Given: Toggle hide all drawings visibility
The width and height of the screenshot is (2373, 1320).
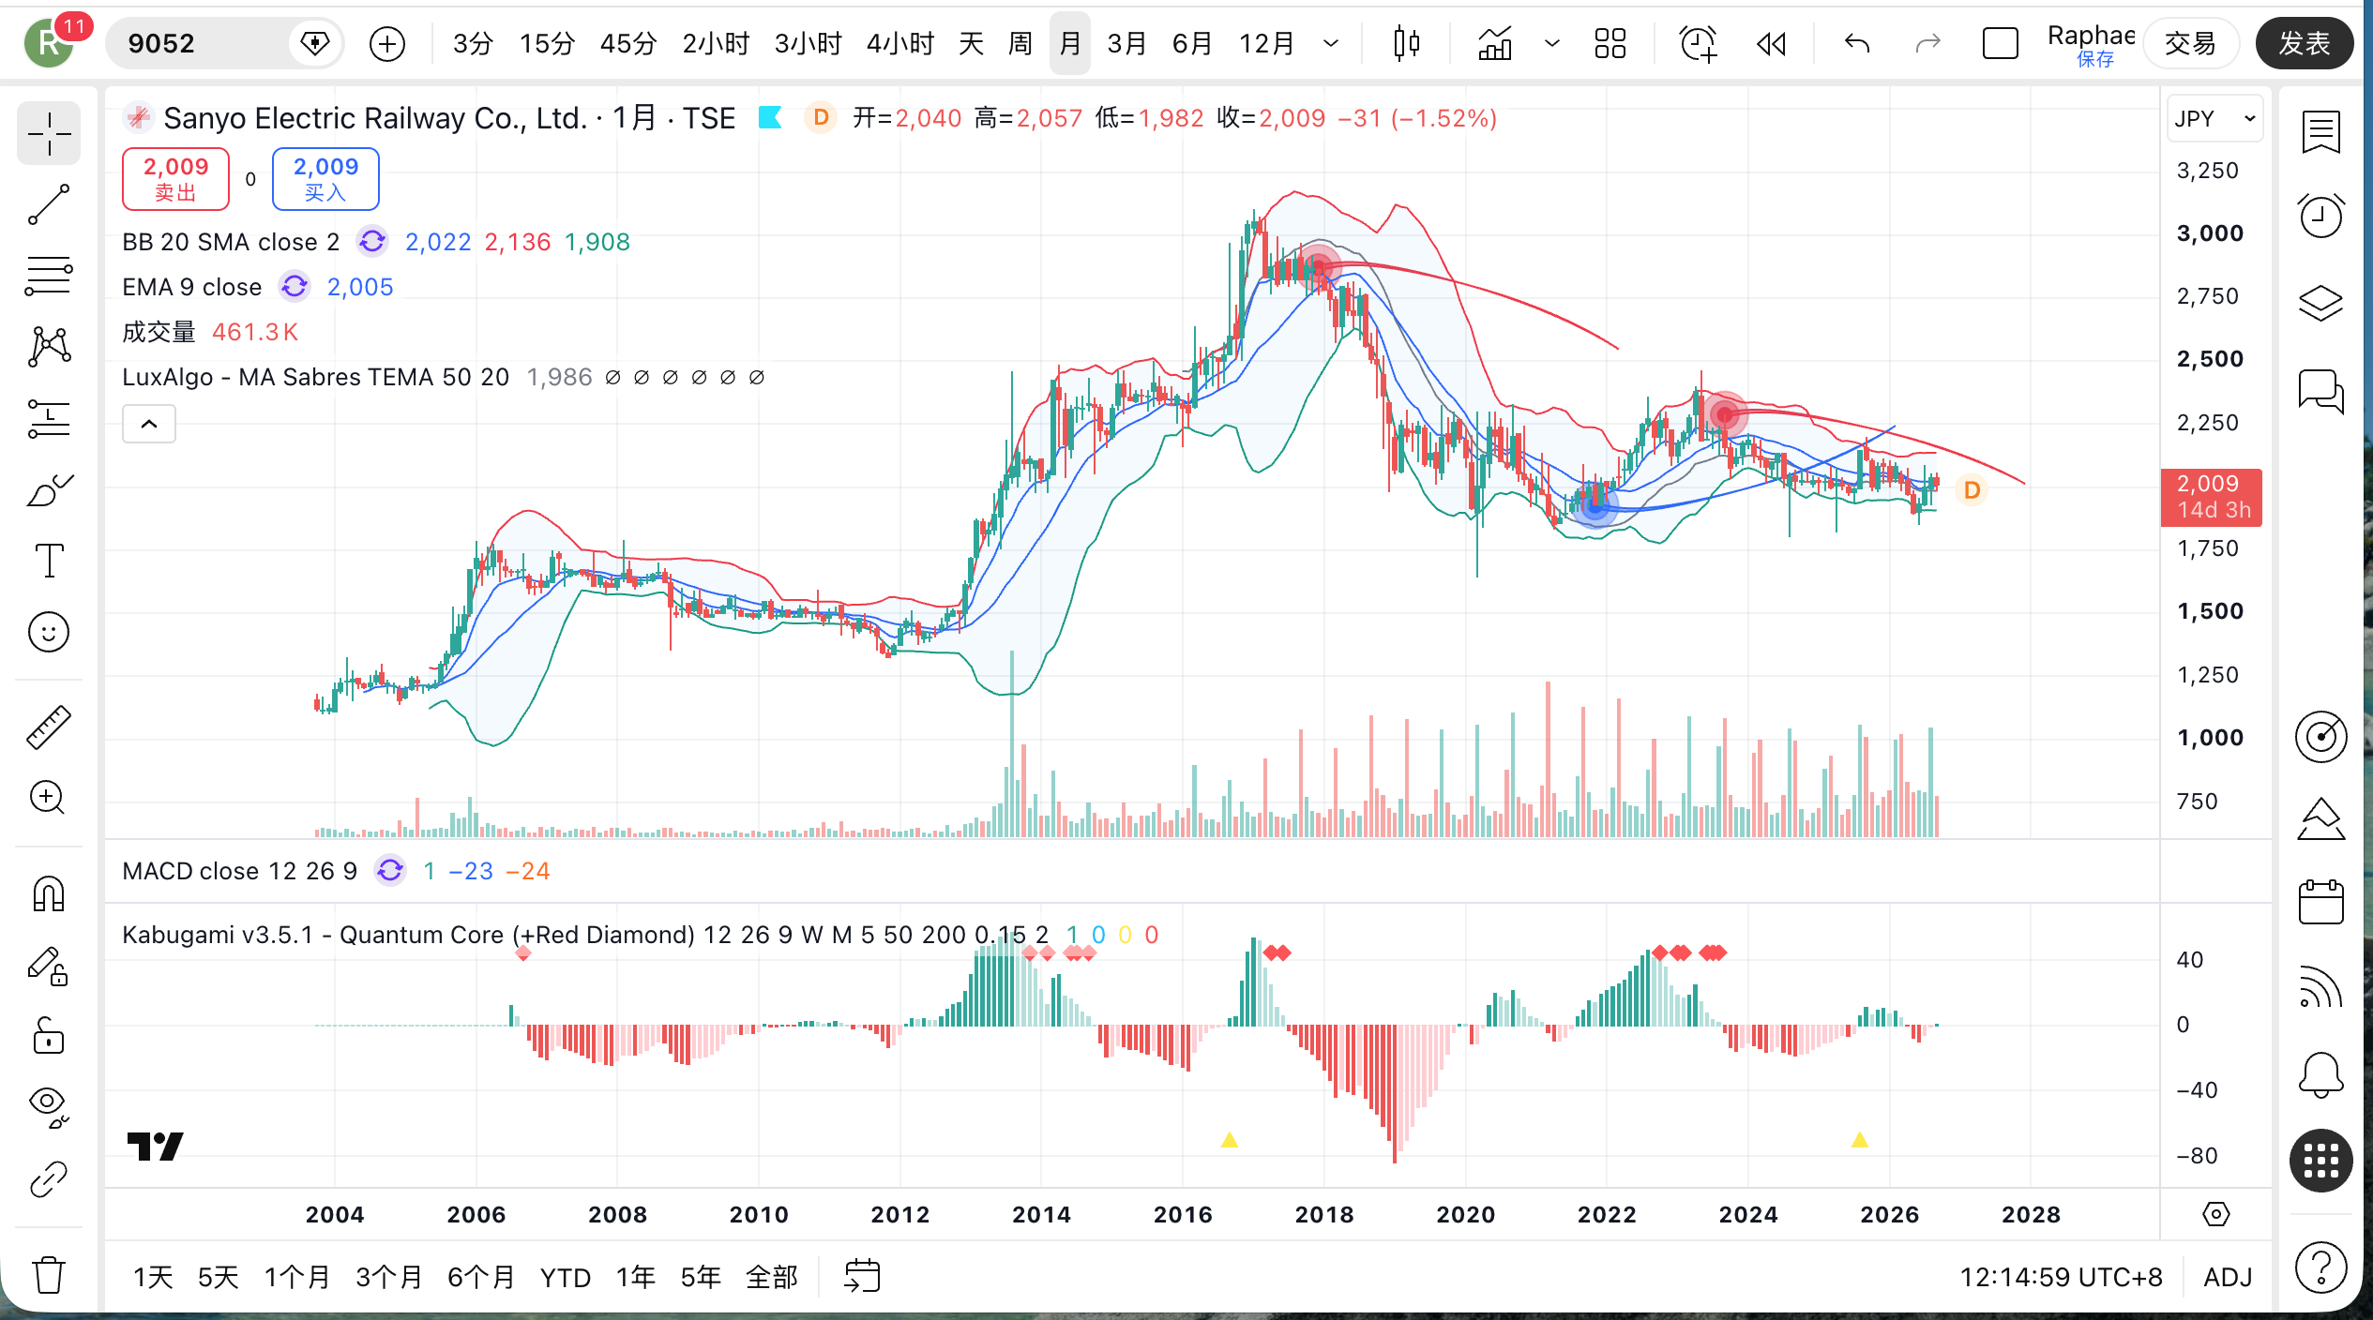Looking at the screenshot, I should [x=49, y=1108].
